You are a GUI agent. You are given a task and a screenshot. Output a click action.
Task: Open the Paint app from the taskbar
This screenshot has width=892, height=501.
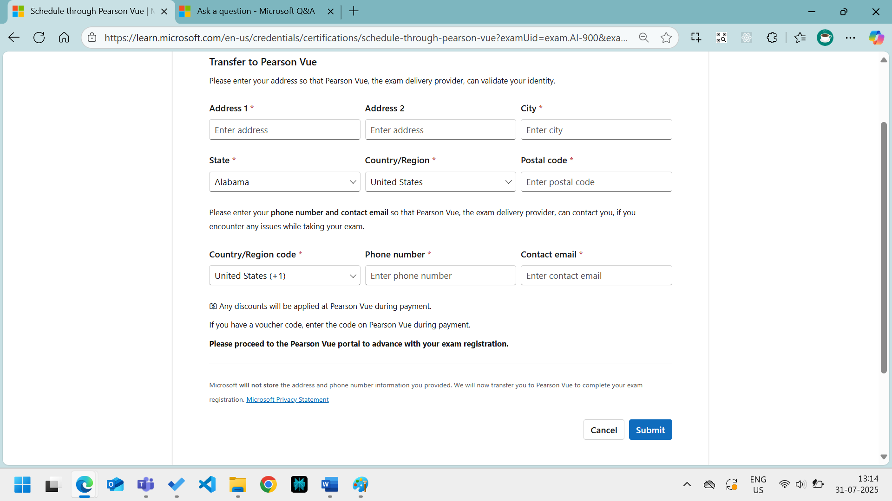(361, 485)
